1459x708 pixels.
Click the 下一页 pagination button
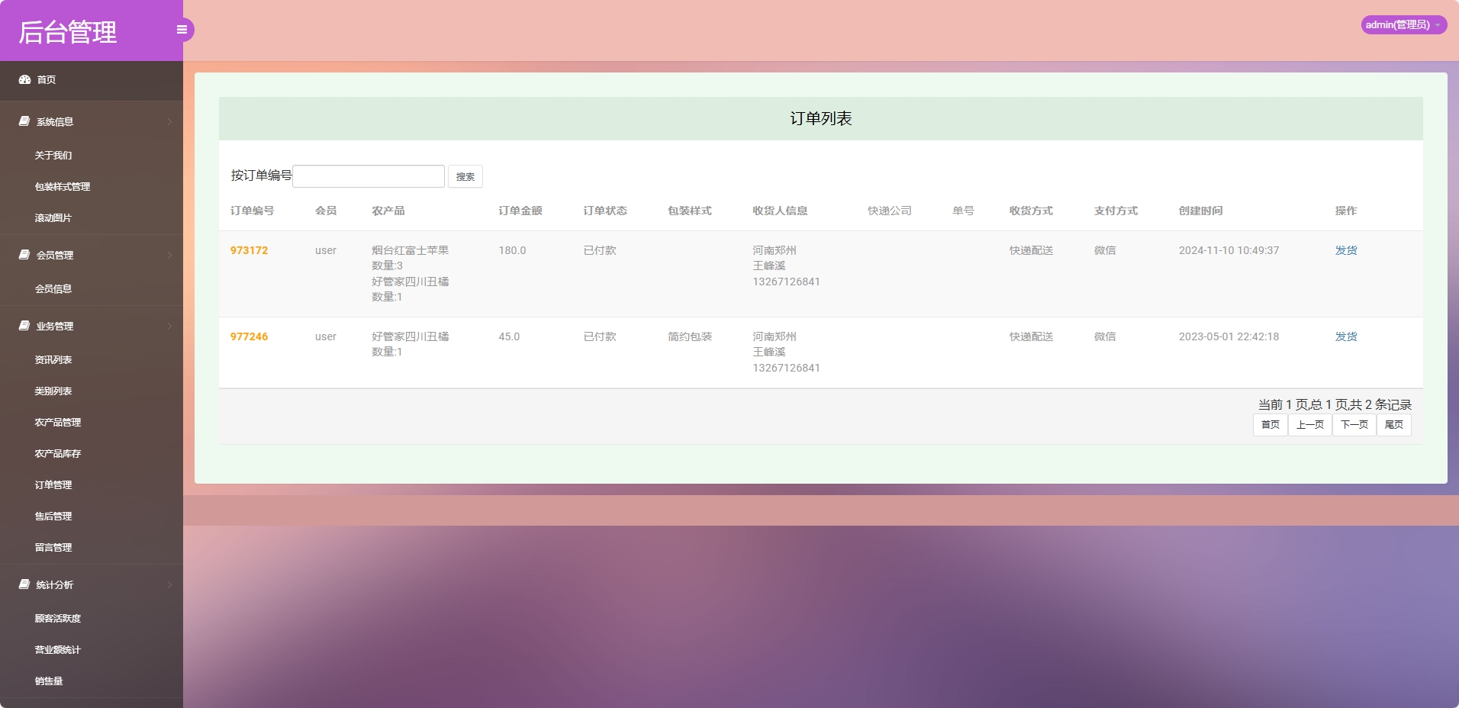(x=1354, y=425)
